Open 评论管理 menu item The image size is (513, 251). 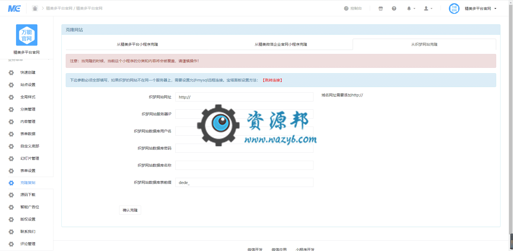tap(28, 244)
